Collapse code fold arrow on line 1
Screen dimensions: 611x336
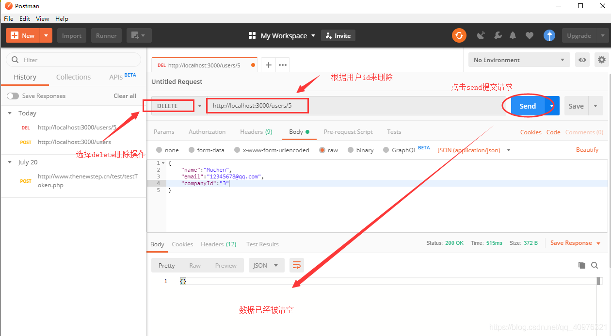(163, 163)
